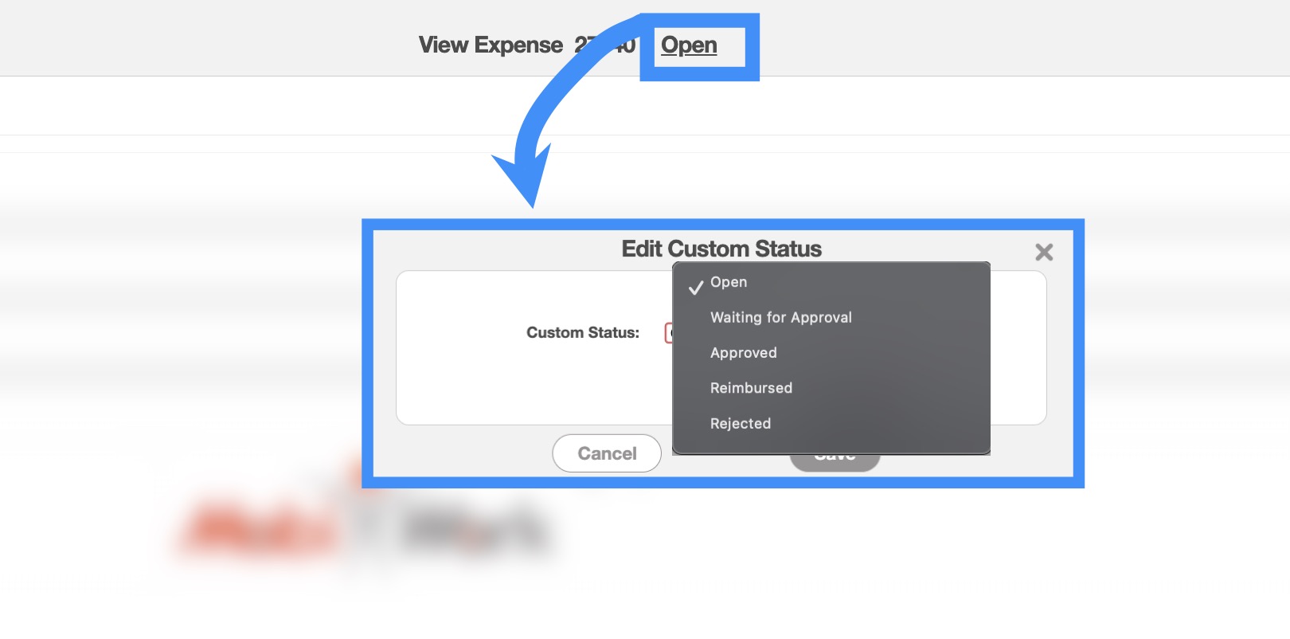1290x639 pixels.
Task: Click the View Expense heading
Action: click(491, 45)
